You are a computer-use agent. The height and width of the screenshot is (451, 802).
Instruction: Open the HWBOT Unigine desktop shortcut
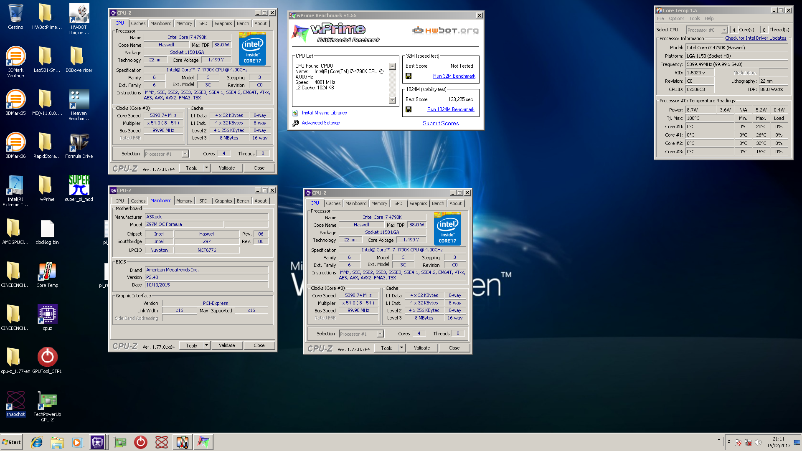[79, 19]
